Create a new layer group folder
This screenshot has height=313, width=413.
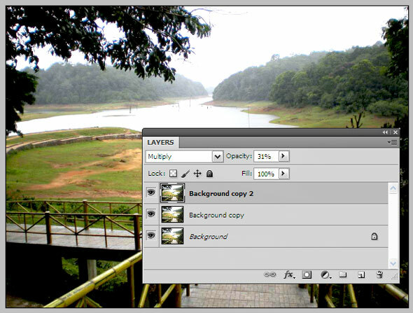pos(343,274)
